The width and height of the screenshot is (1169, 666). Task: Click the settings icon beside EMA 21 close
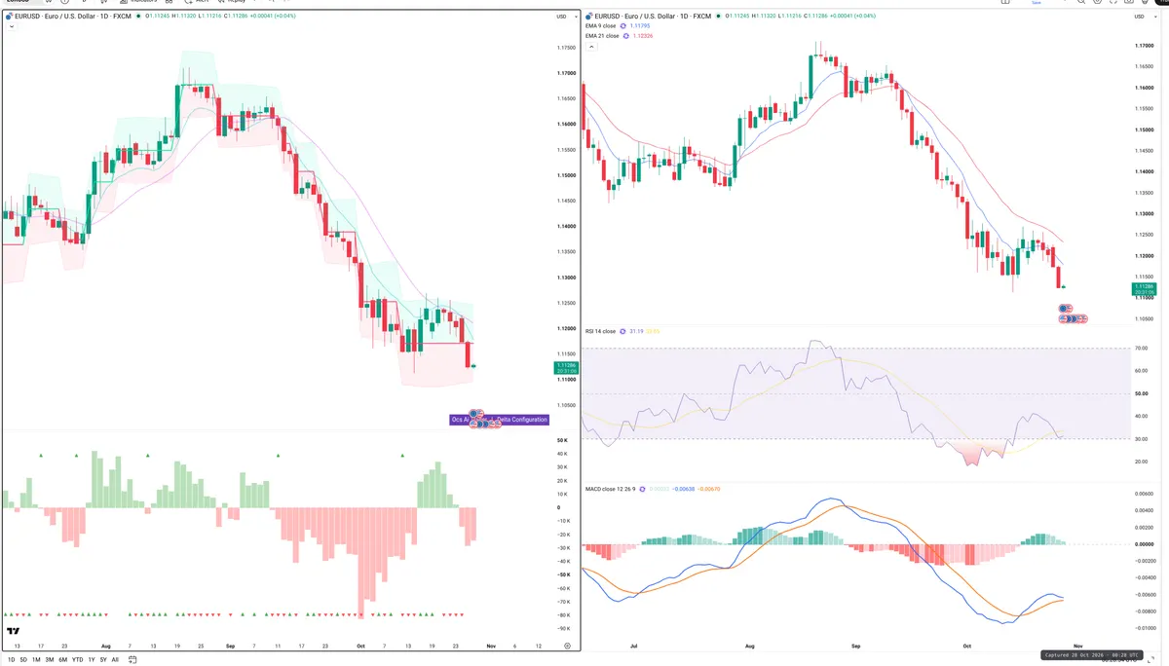[626, 35]
